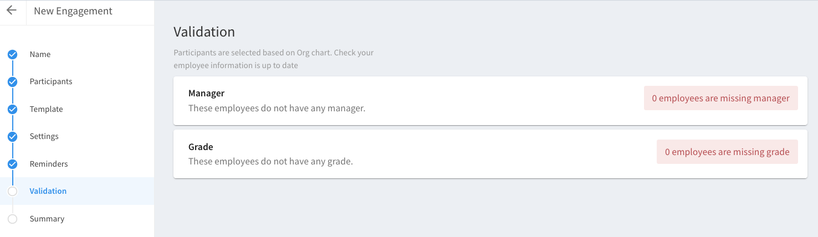
Task: Go to the Name step
Action: click(x=40, y=54)
